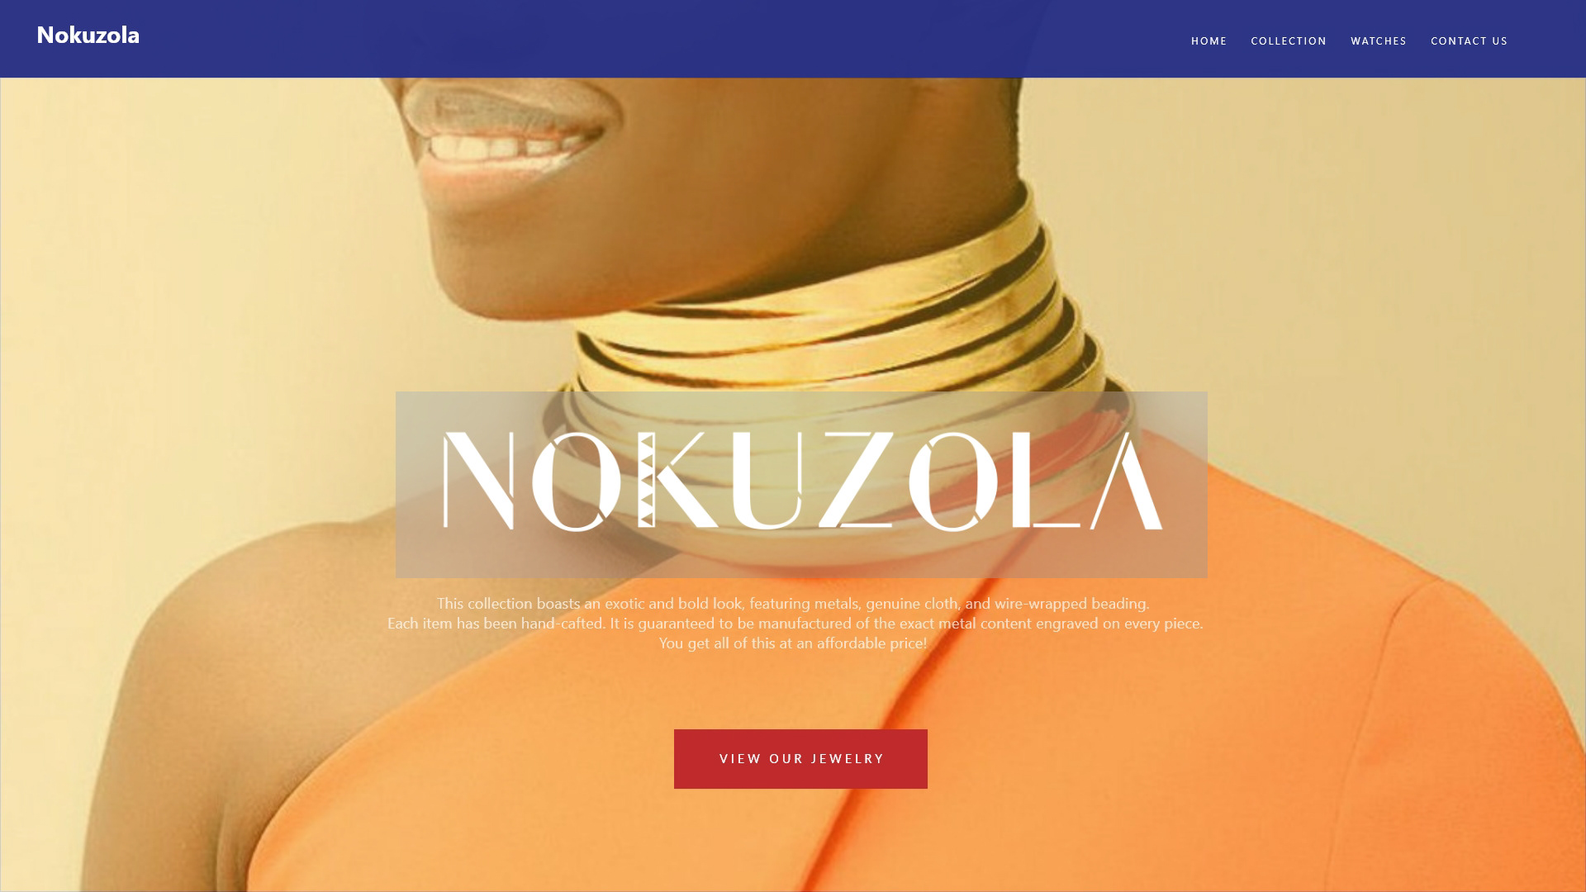Open the HOME navigation link
Screen dimensions: 1586x892
(1208, 41)
